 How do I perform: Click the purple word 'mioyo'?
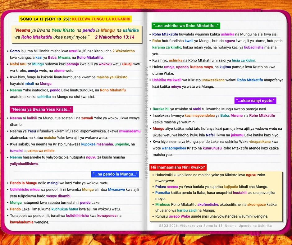pyautogui.click(x=176, y=86)
